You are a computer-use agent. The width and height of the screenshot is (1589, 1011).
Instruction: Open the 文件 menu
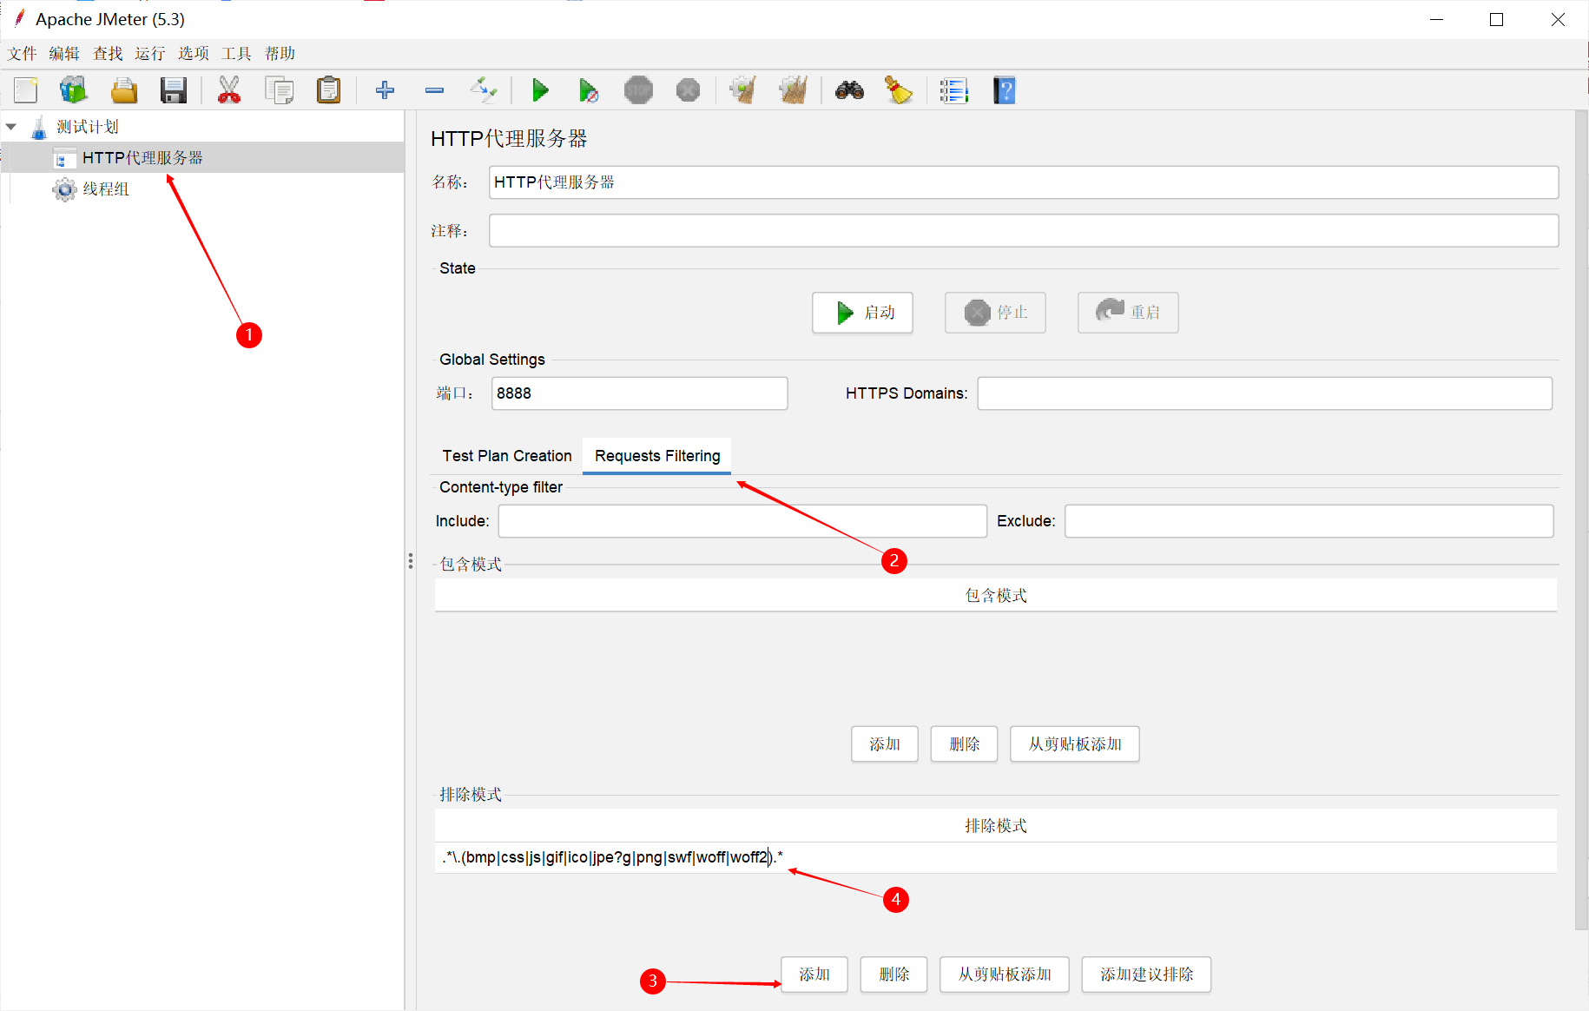[23, 54]
